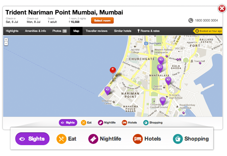Open the Similar hotels tab
Viewport: 227px width, 156px height.
[x=123, y=31]
